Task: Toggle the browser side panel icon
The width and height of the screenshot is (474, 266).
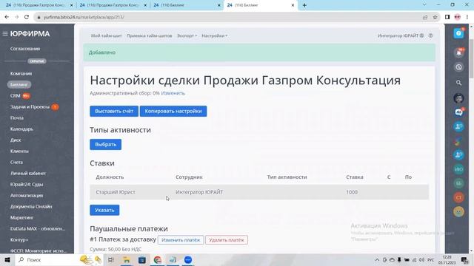Action: (447, 17)
